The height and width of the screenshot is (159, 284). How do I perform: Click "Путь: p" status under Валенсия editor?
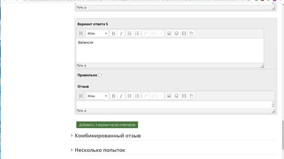pos(81,65)
